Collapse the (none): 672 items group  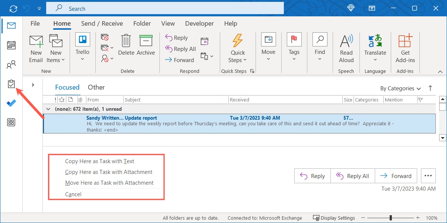point(48,109)
